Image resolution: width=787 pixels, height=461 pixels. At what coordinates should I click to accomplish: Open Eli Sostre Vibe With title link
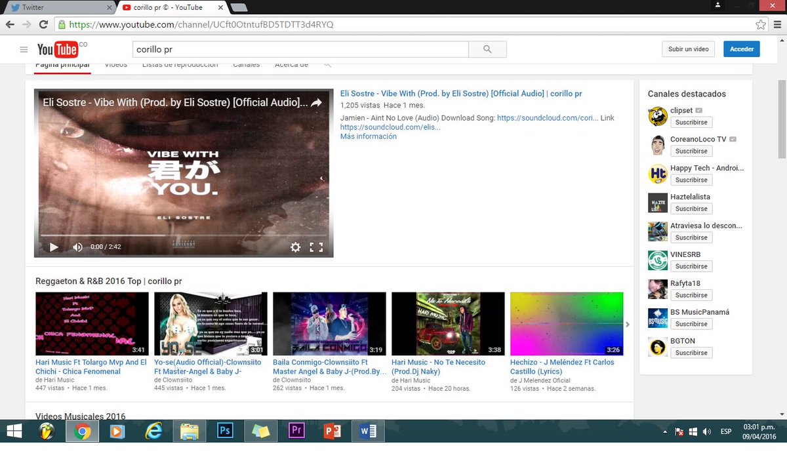click(x=461, y=94)
